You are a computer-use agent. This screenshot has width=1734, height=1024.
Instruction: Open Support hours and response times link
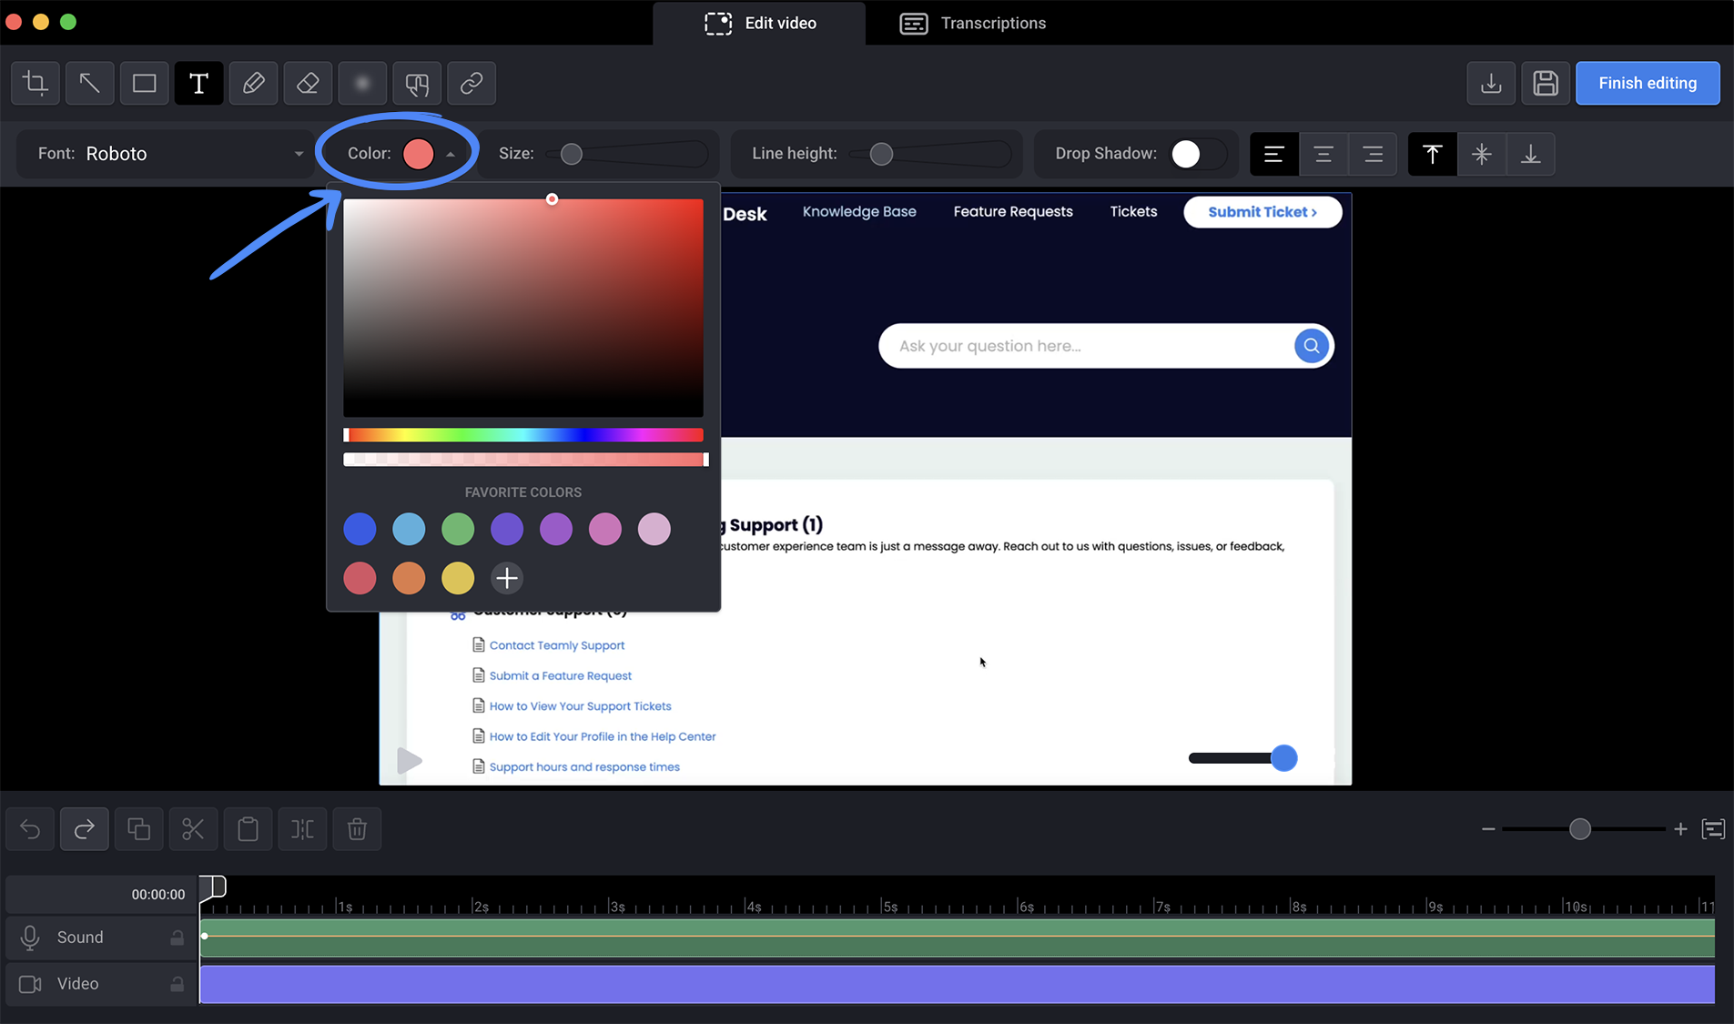click(x=584, y=767)
